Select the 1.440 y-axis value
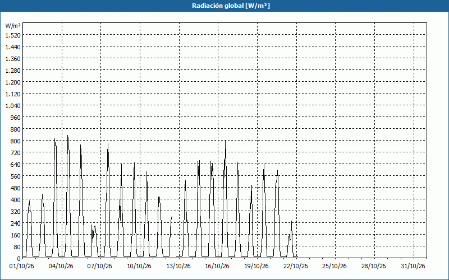The height and width of the screenshot is (280, 449). click(13, 47)
